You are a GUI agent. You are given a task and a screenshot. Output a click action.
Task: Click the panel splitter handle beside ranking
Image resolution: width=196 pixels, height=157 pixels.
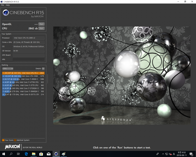click(x=47, y=79)
